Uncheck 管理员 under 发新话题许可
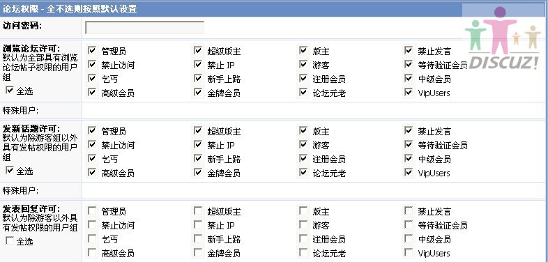 click(x=92, y=130)
